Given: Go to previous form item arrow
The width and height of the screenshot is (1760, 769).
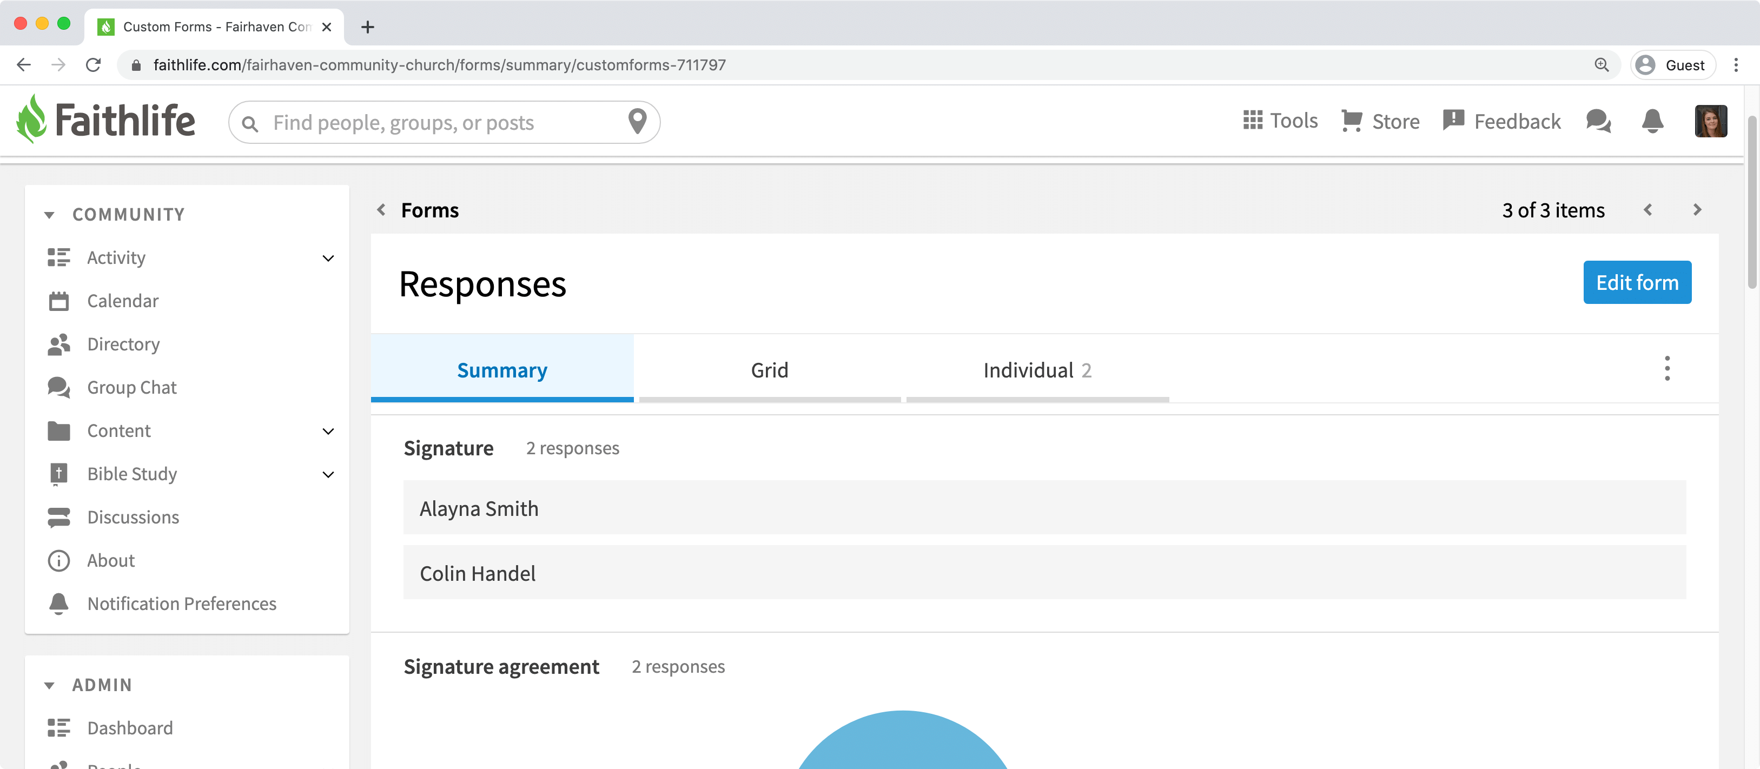Looking at the screenshot, I should (x=1648, y=210).
